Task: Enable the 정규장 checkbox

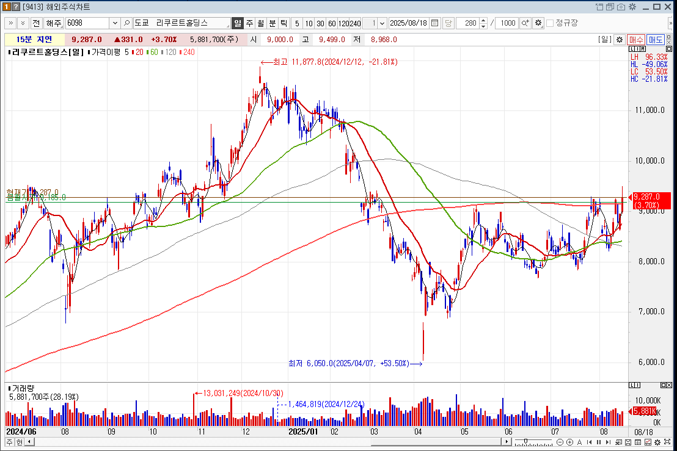Action: (x=550, y=23)
